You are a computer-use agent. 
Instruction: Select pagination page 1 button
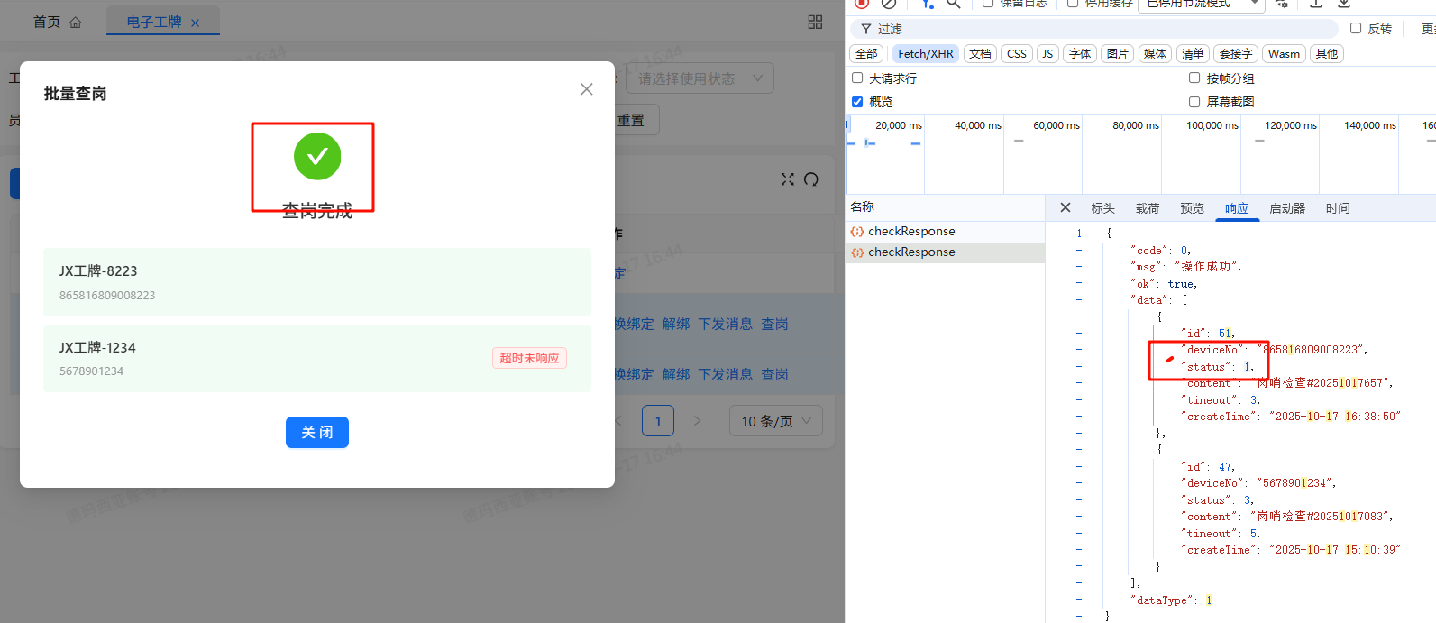tap(658, 421)
